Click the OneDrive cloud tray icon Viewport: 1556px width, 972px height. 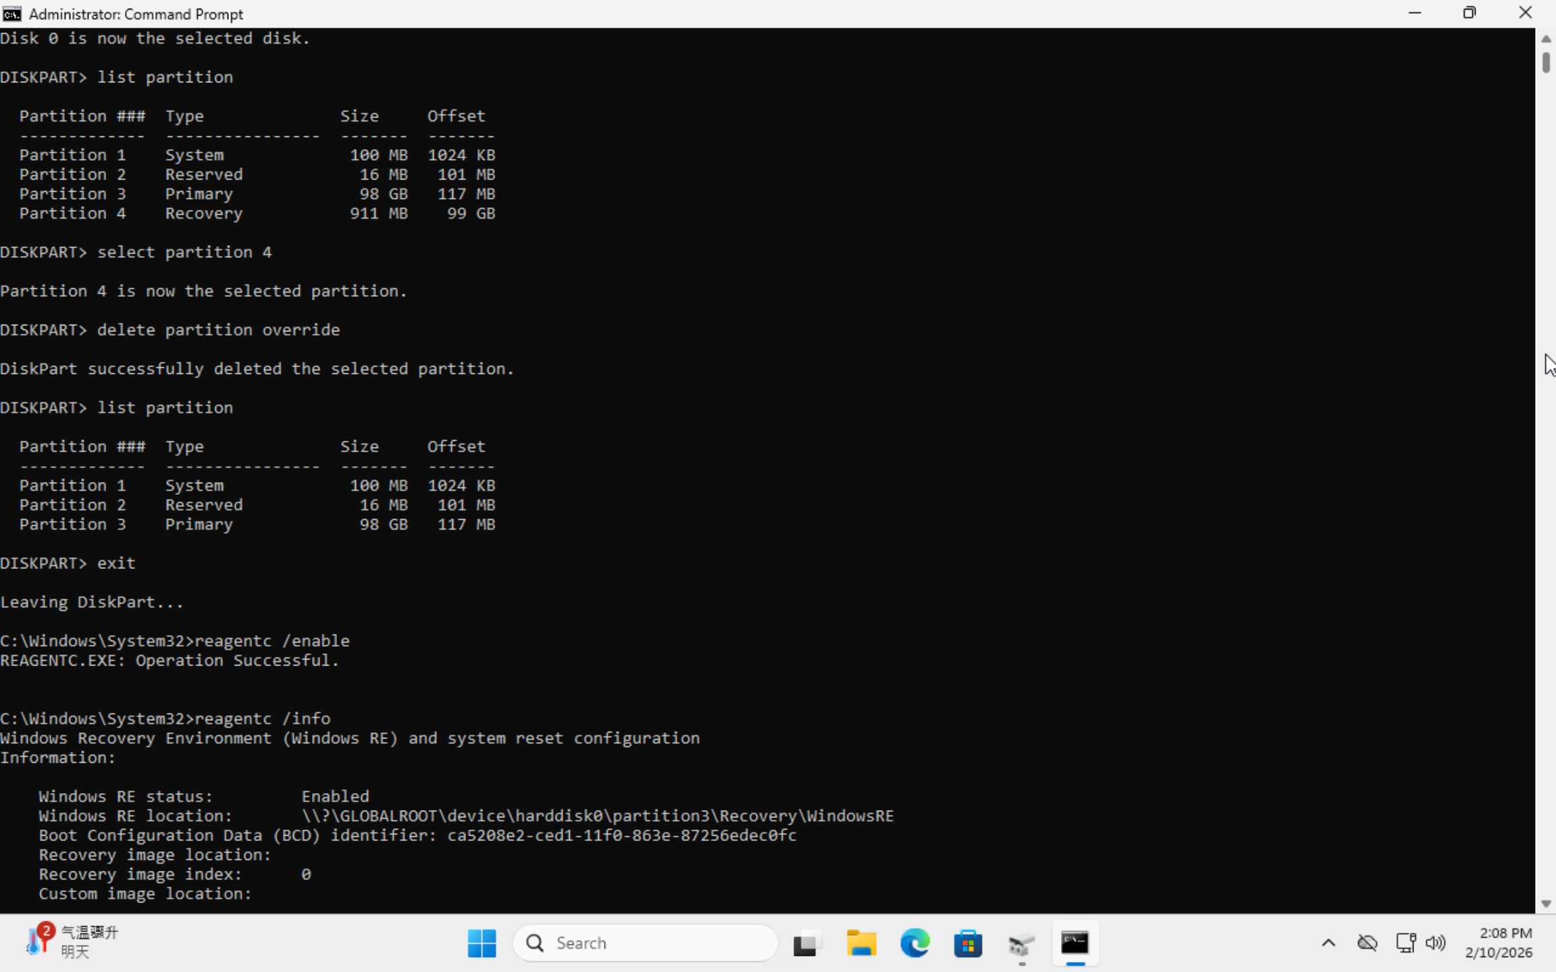pos(1367,943)
